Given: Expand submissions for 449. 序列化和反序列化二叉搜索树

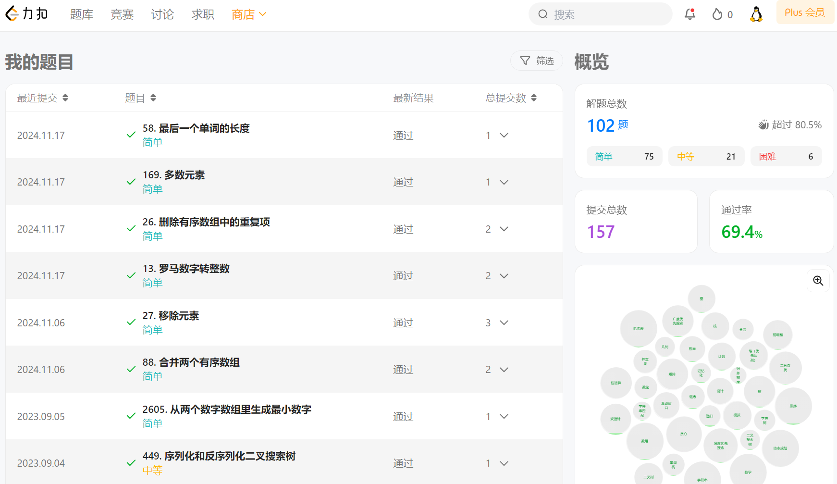Looking at the screenshot, I should pyautogui.click(x=504, y=463).
